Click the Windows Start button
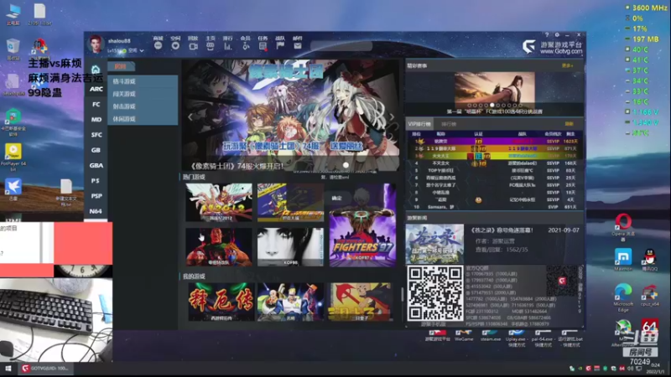The image size is (671, 377). (x=8, y=368)
